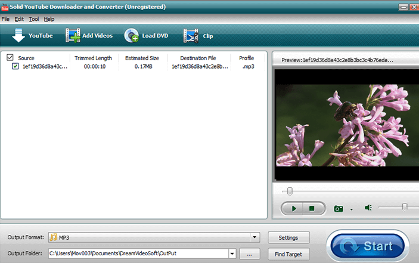Image resolution: width=419 pixels, height=263 pixels.
Task: Take a snapshot with the camera icon
Action: 339,209
